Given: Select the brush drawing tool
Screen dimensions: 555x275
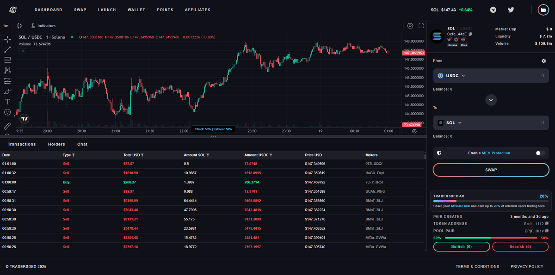Looking at the screenshot, I should coord(7,91).
